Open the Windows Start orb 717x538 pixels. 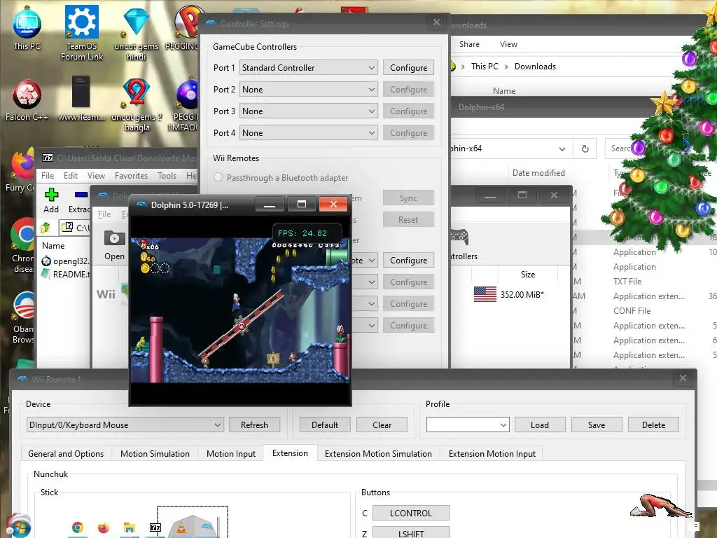coord(18,525)
